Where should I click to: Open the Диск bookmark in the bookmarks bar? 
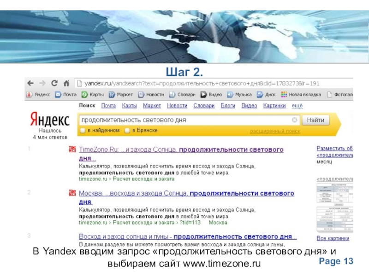click(x=266, y=94)
